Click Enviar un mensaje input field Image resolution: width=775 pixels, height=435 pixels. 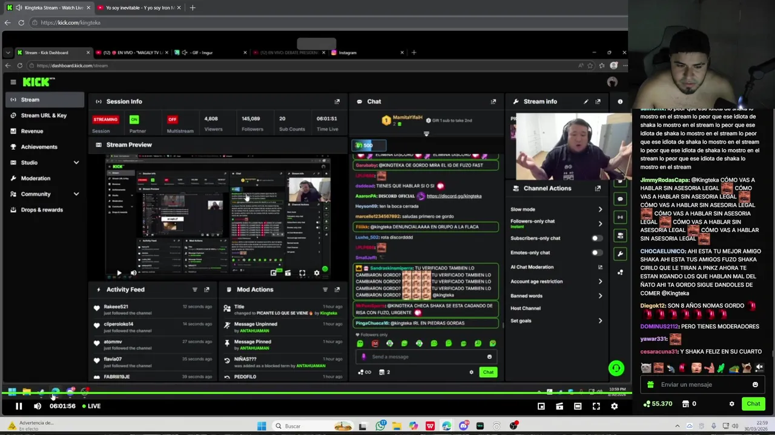[x=701, y=384]
